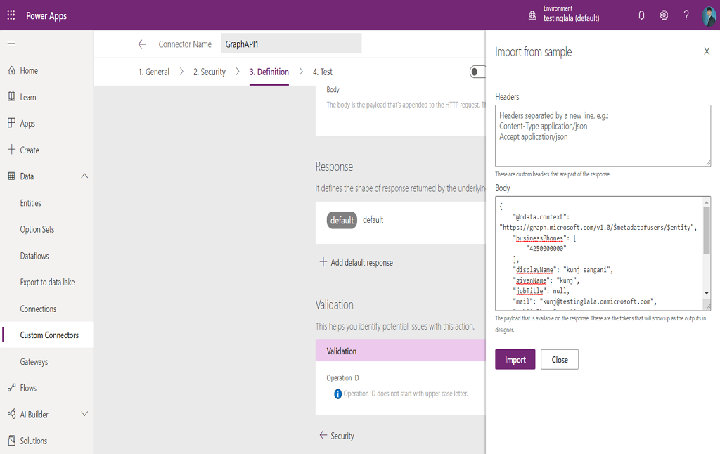The image size is (720, 454).
Task: Expand the AI Builder section chevron
Action: pos(84,414)
